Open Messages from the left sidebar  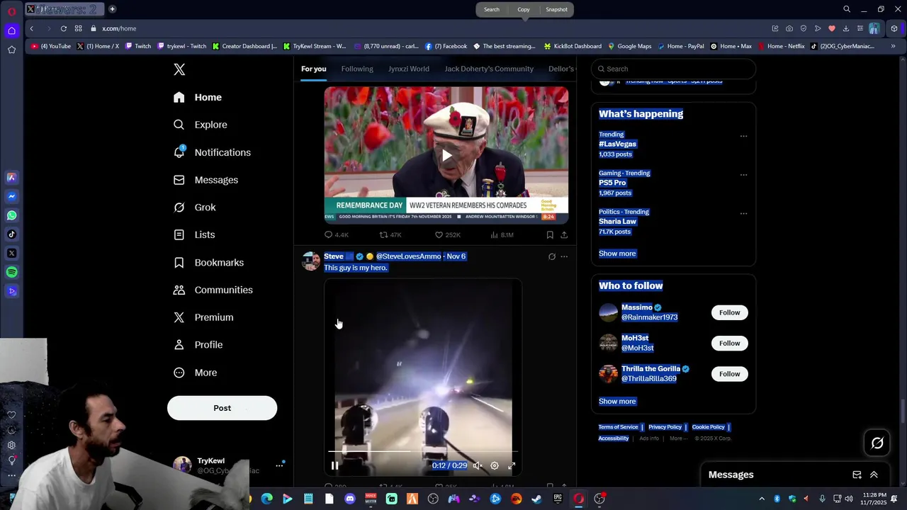(206, 180)
